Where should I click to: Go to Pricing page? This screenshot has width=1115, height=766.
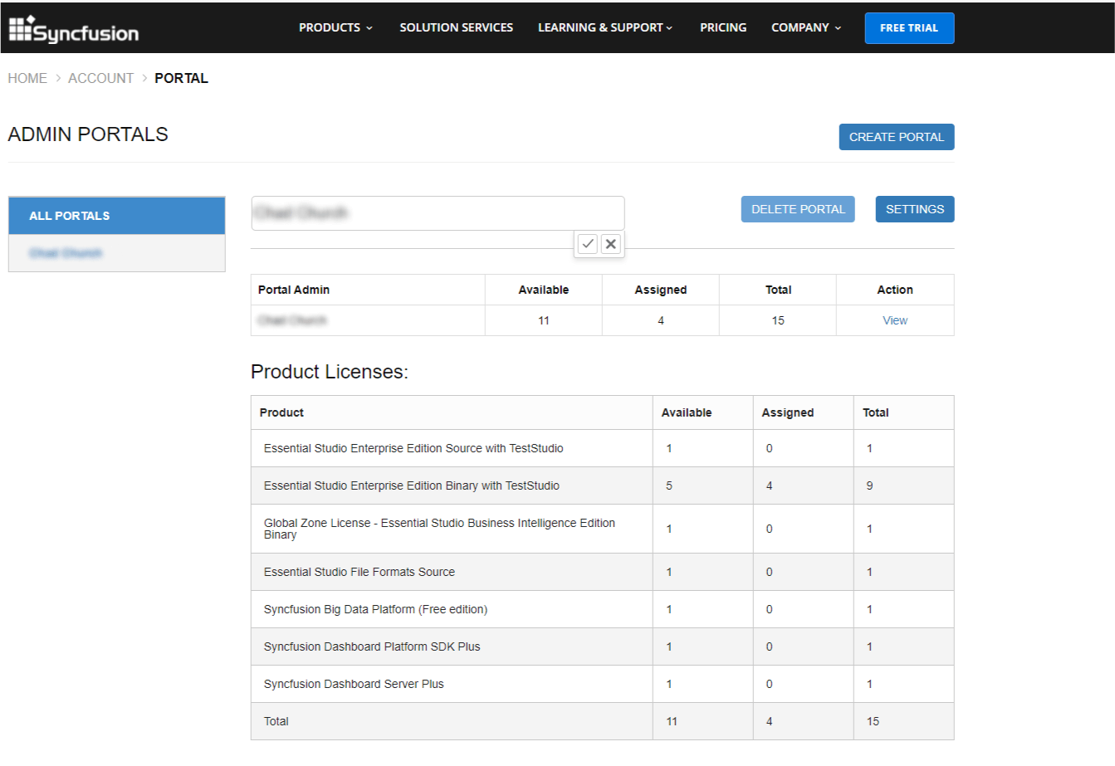[x=722, y=27]
